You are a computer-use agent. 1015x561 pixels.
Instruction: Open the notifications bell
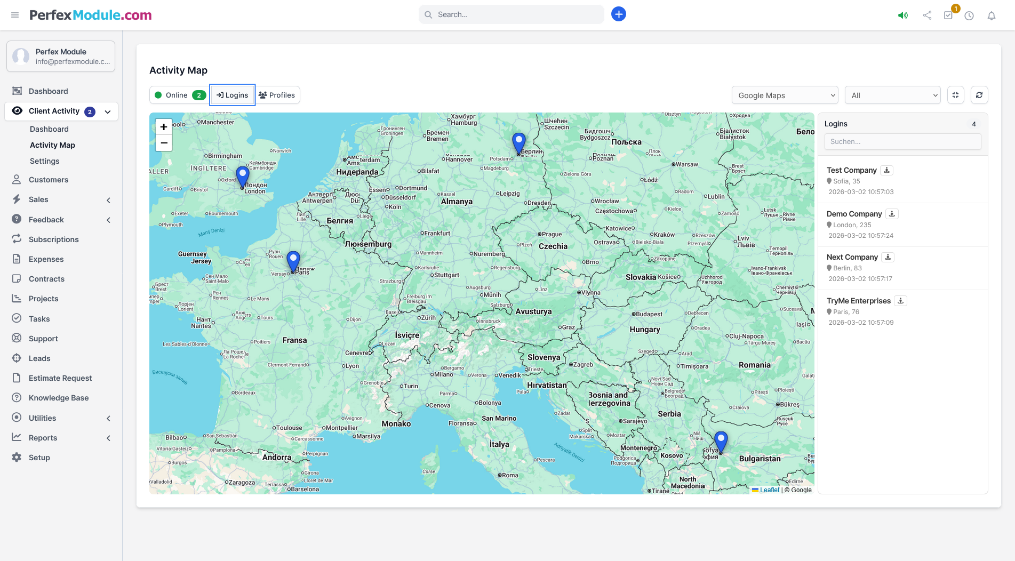(991, 15)
